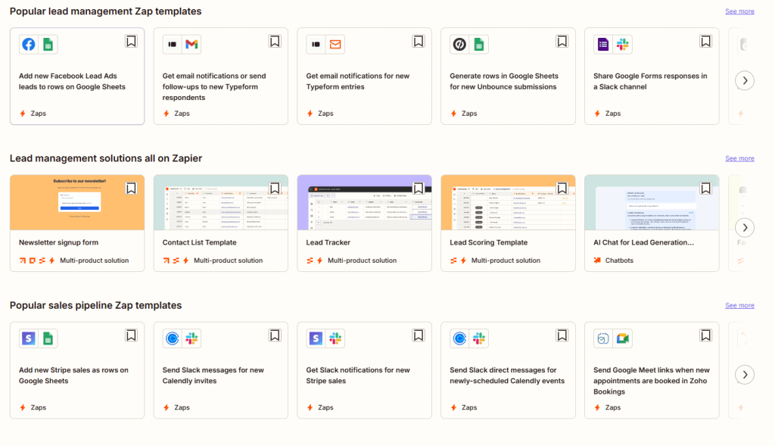Bookmark the Facebook Lead Ads template
The height and width of the screenshot is (446, 775).
coord(131,41)
